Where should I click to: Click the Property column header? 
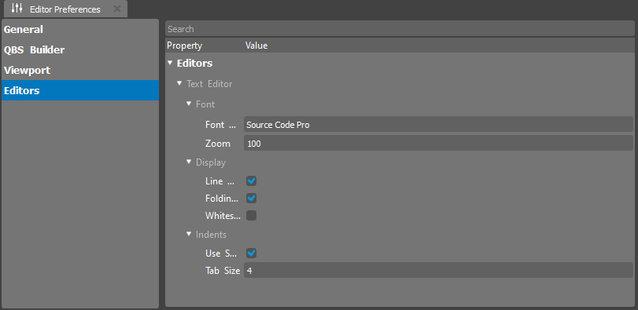[x=184, y=46]
